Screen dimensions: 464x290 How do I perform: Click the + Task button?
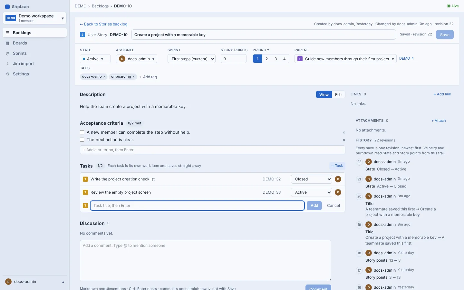[337, 166]
